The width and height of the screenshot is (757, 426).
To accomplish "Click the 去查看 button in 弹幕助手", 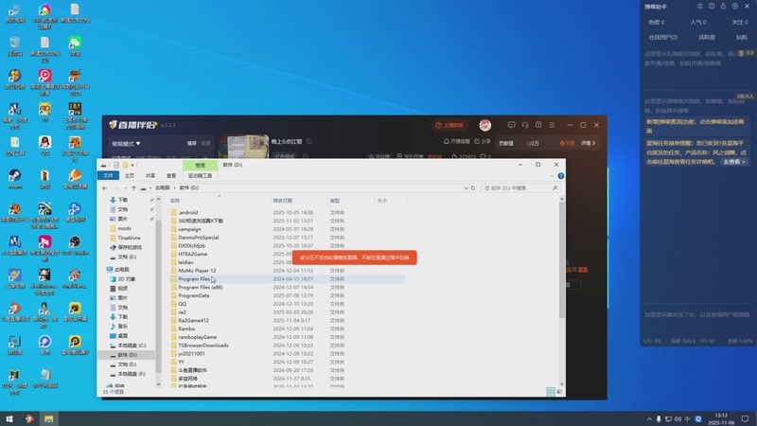I will click(734, 162).
